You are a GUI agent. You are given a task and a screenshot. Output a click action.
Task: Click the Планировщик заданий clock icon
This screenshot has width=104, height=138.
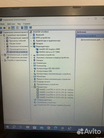(x=7, y=38)
